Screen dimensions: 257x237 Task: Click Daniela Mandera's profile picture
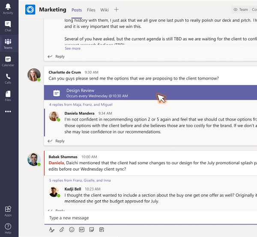coord(54,116)
